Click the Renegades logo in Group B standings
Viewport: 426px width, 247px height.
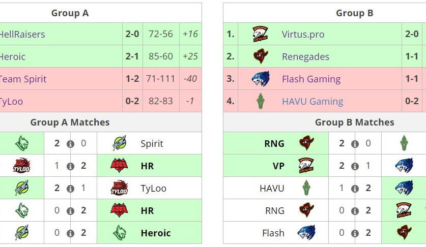pyautogui.click(x=261, y=57)
